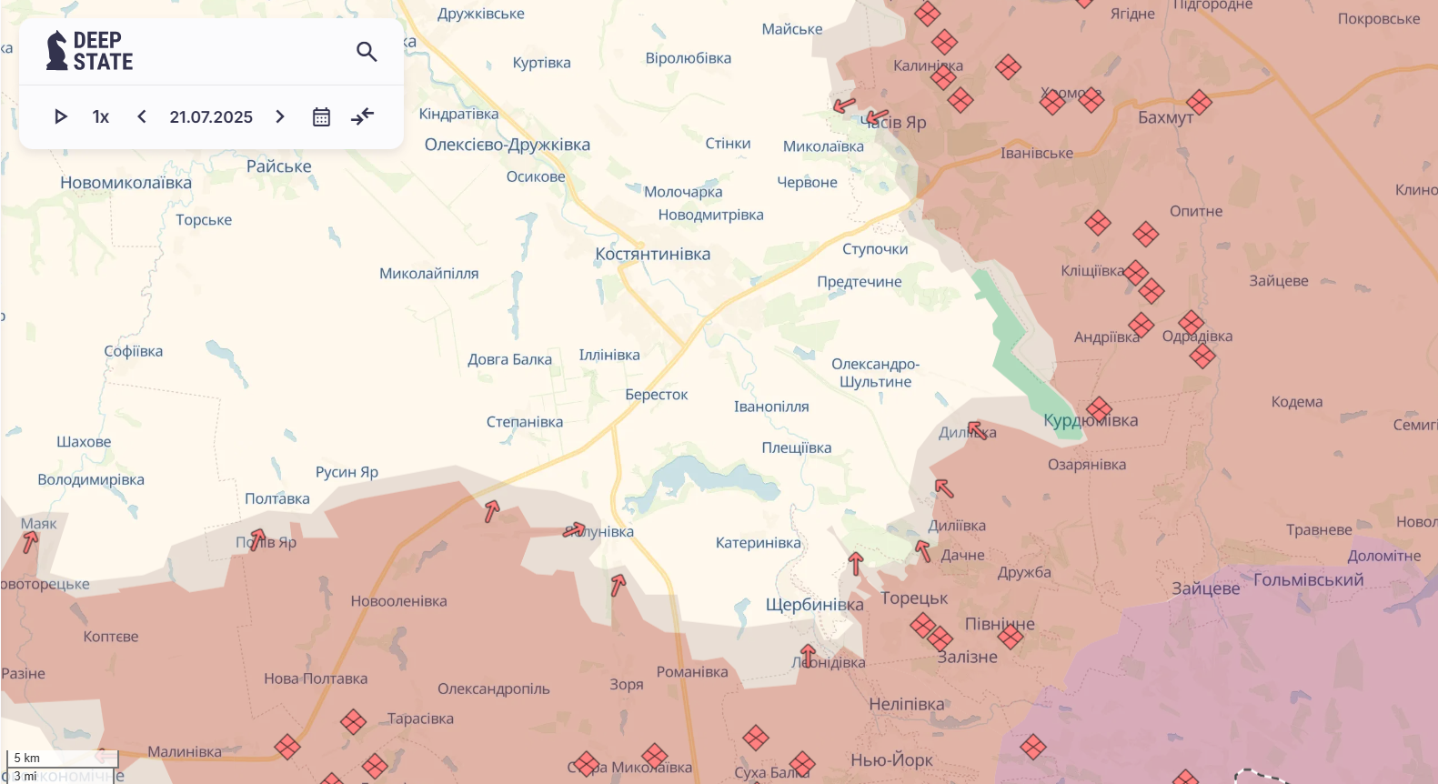Select the unit marker near Тарасівка

click(x=353, y=722)
